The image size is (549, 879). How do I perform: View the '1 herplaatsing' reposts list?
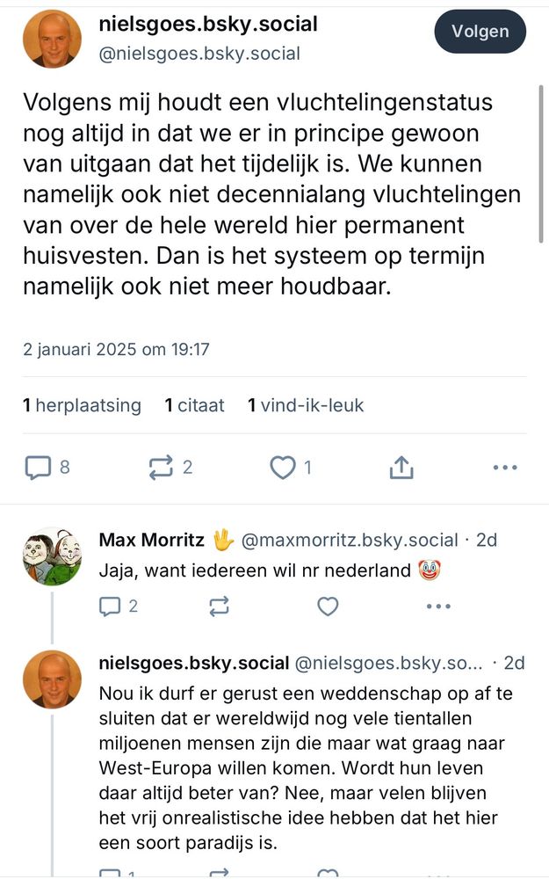pyautogui.click(x=82, y=405)
